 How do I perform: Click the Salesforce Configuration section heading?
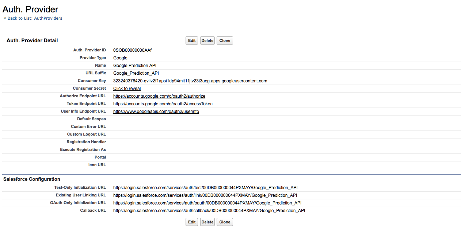click(x=32, y=179)
